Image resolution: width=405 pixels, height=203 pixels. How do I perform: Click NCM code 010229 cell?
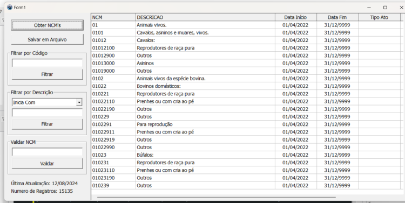click(113, 117)
